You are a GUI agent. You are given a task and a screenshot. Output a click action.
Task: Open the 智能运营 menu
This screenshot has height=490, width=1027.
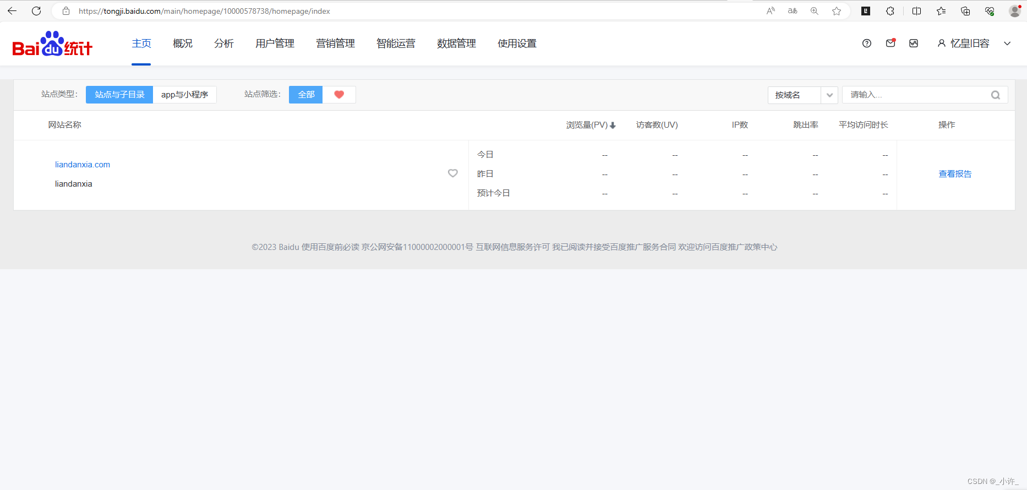coord(396,43)
